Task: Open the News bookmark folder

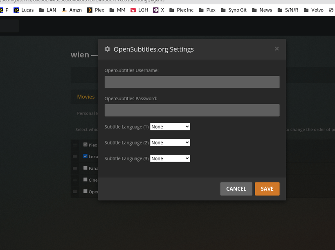Action: [x=262, y=10]
